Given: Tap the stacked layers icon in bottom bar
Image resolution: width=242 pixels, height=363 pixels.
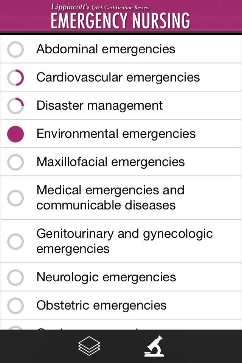Looking at the screenshot, I should coord(89,346).
